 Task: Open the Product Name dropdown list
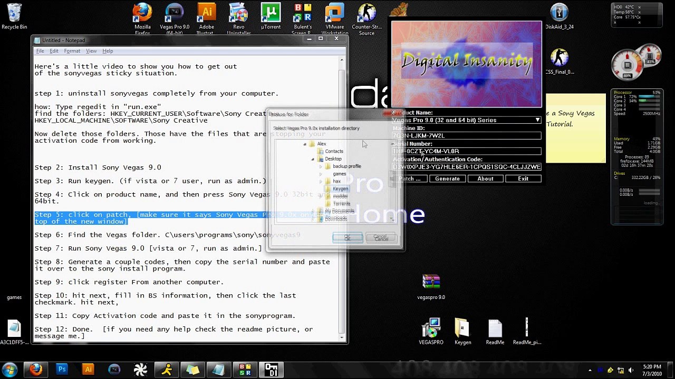click(x=537, y=120)
